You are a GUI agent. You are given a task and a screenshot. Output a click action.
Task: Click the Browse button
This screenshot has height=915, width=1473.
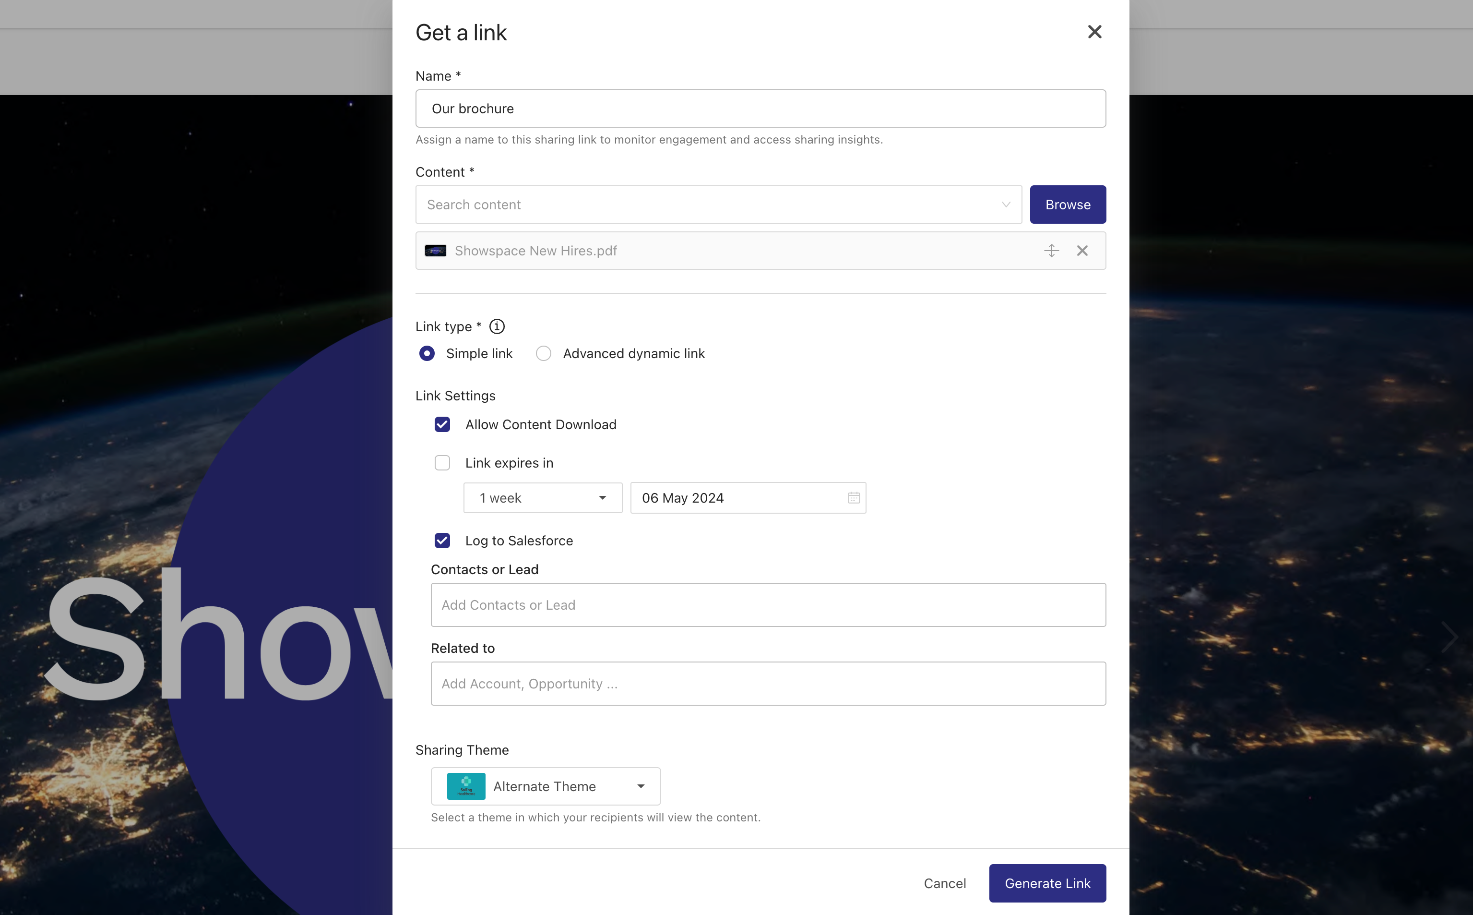[1068, 205]
